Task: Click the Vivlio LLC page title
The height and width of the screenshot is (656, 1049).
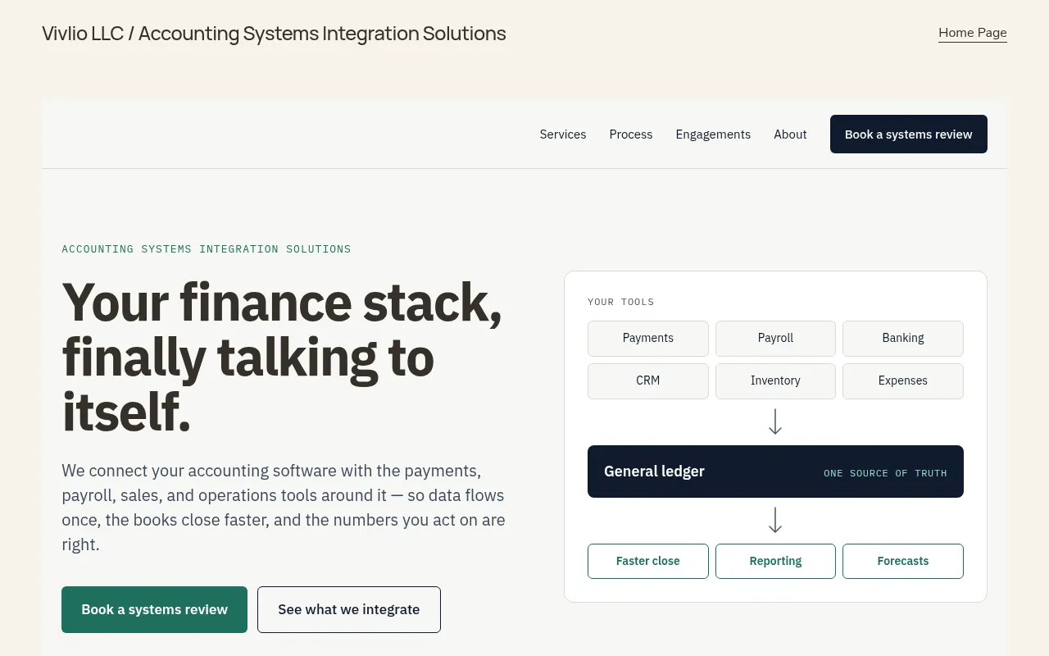Action: tap(274, 34)
